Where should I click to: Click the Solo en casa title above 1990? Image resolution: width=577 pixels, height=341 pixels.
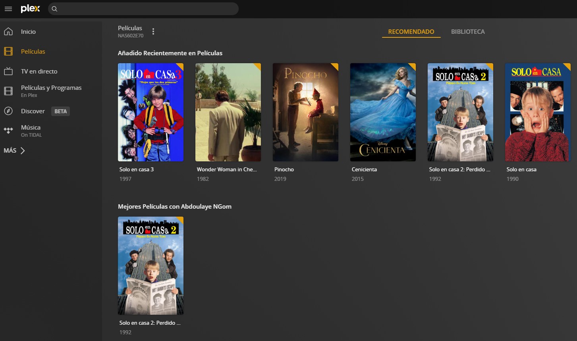tap(521, 169)
